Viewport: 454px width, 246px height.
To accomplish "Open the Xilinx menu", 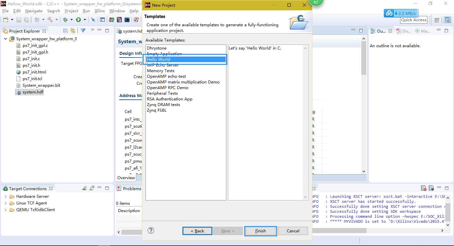I will pos(100,11).
